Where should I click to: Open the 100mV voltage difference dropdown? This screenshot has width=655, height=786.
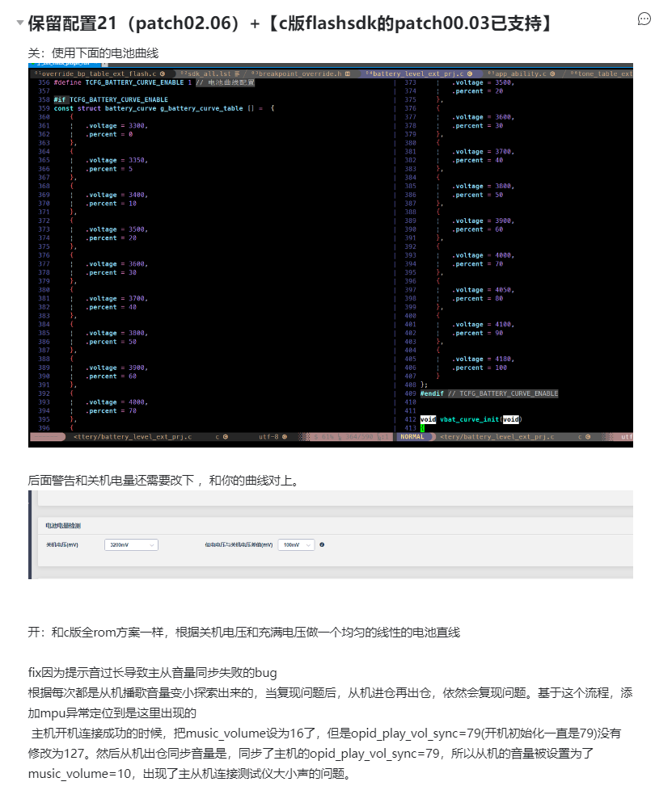[296, 545]
